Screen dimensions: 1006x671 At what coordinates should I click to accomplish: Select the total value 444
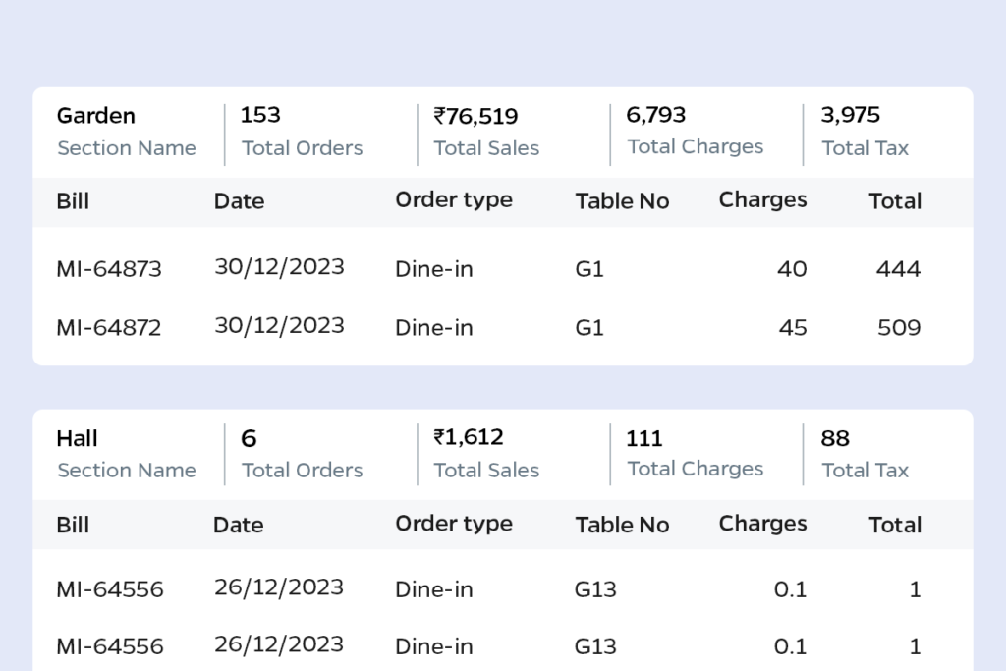click(x=898, y=269)
